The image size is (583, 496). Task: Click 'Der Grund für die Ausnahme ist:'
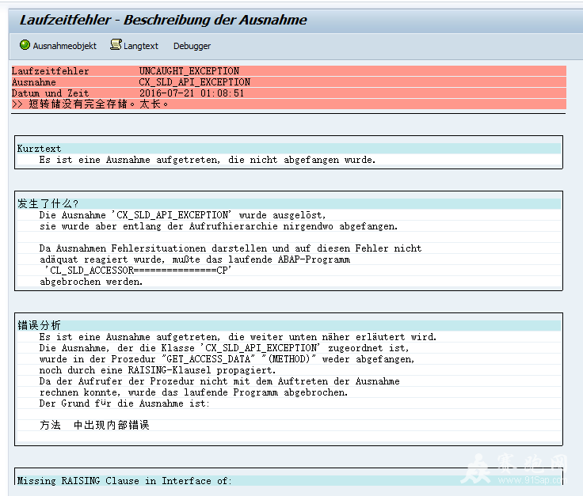point(124,403)
